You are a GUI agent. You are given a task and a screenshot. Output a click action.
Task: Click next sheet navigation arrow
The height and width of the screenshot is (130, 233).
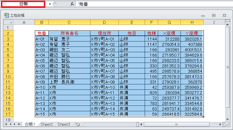click(x=15, y=124)
